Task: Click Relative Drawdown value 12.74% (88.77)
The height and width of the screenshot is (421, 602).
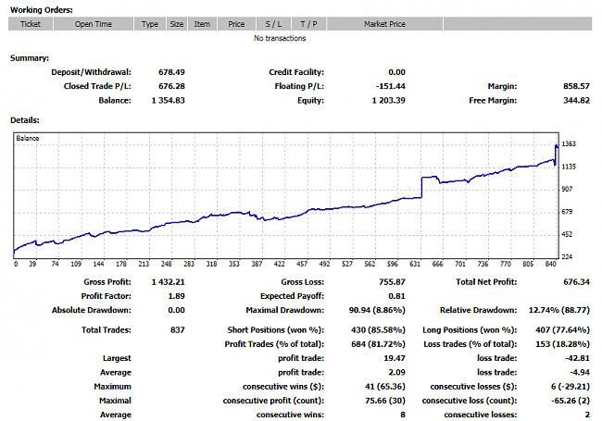Action: coord(559,310)
